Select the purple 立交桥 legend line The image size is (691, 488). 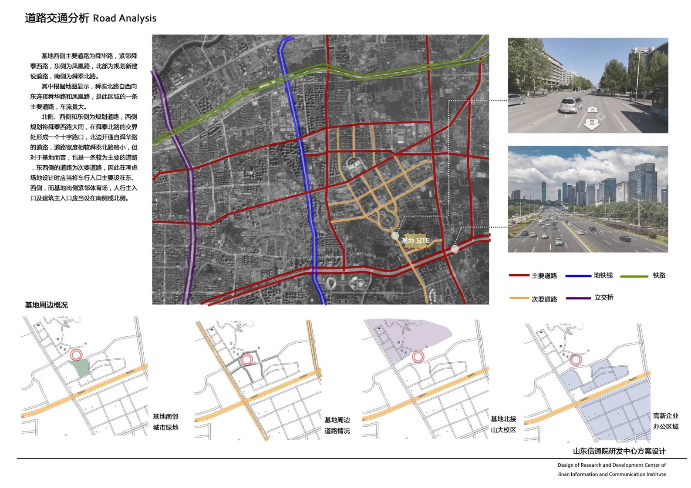(x=579, y=298)
